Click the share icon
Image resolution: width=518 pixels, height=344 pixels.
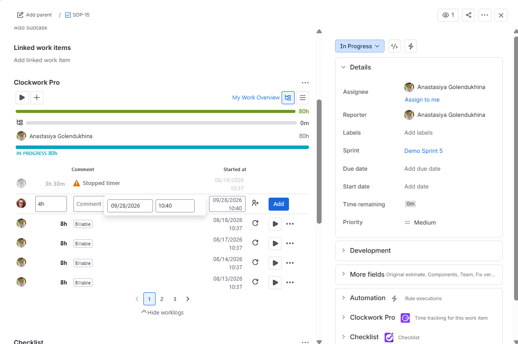click(468, 15)
